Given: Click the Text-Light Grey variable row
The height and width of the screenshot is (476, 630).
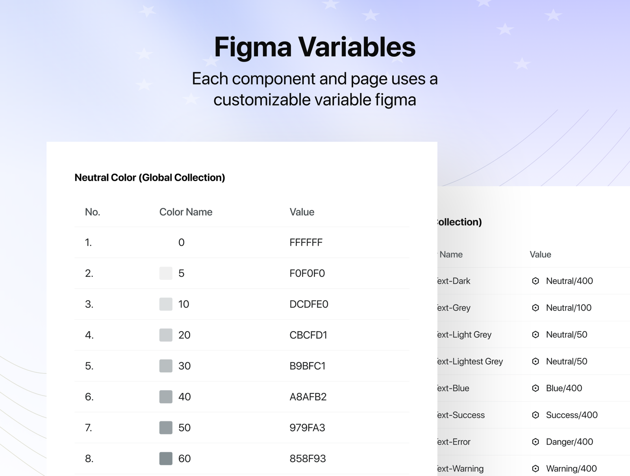Looking at the screenshot, I should coord(465,335).
